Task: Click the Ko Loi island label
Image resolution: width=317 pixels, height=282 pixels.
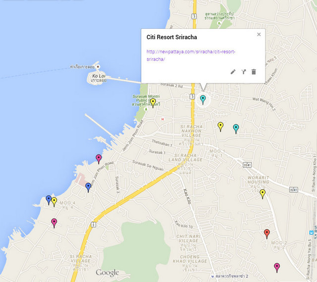Action: click(x=99, y=78)
